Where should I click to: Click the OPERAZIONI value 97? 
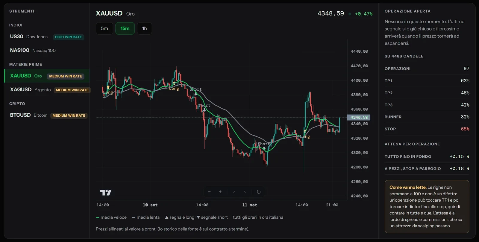[466, 69]
